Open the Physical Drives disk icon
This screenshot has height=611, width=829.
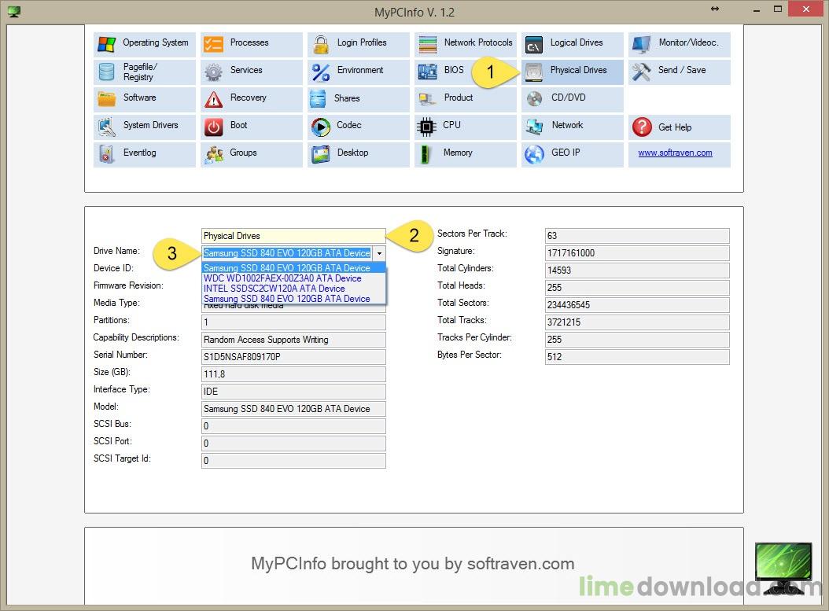(x=534, y=72)
